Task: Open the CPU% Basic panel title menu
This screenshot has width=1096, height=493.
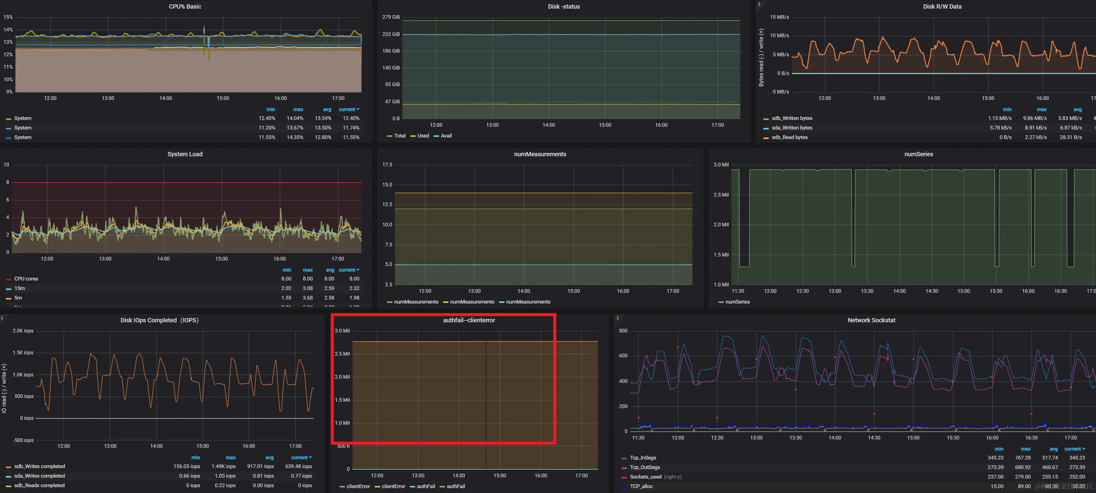Action: (x=184, y=7)
